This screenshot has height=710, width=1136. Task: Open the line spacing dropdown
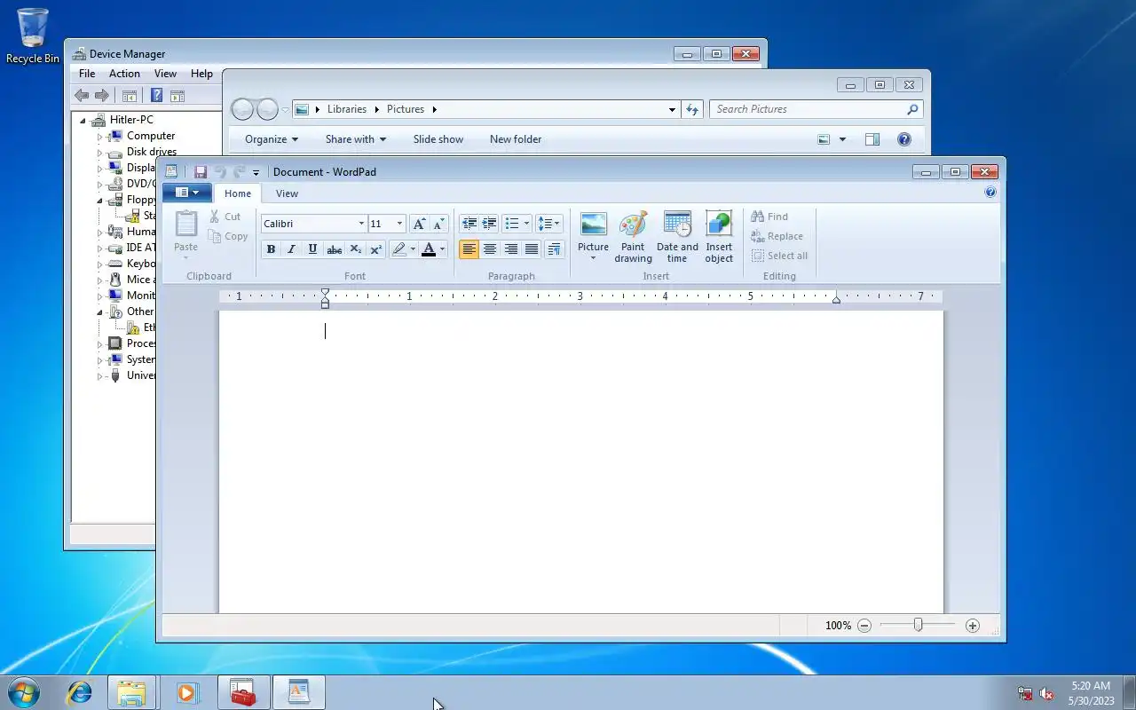point(548,224)
